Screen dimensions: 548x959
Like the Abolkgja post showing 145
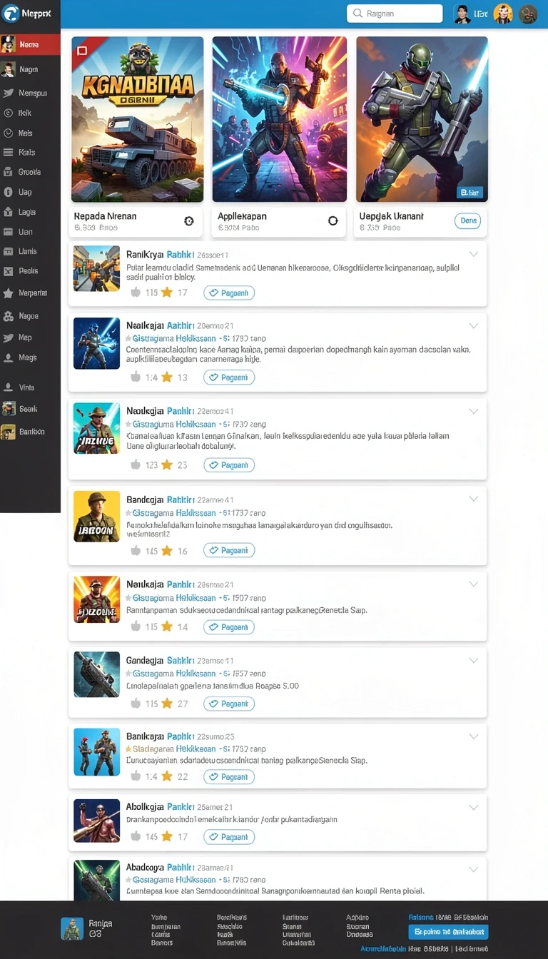tap(136, 836)
